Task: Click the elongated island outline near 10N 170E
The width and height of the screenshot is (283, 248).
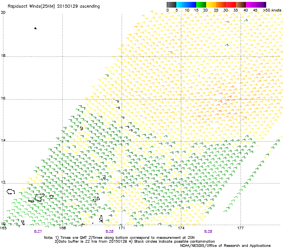Action: click(101, 219)
